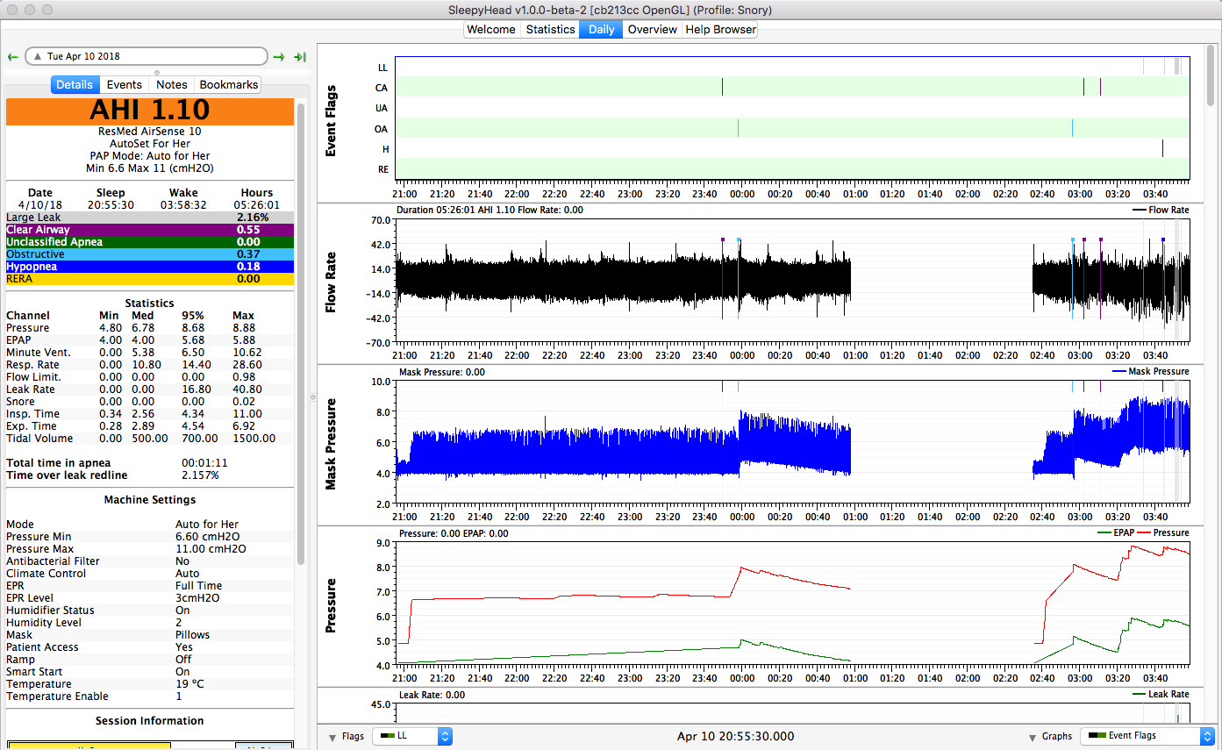The height and width of the screenshot is (750, 1222).
Task: Click the Pressure Max 11.00 cmH2O value
Action: click(211, 549)
